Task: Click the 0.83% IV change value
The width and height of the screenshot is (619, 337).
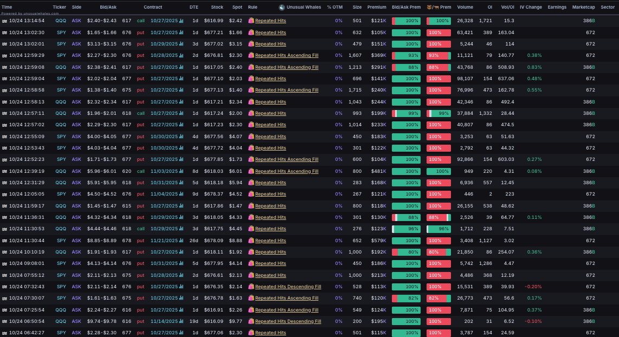Action: coord(534,67)
